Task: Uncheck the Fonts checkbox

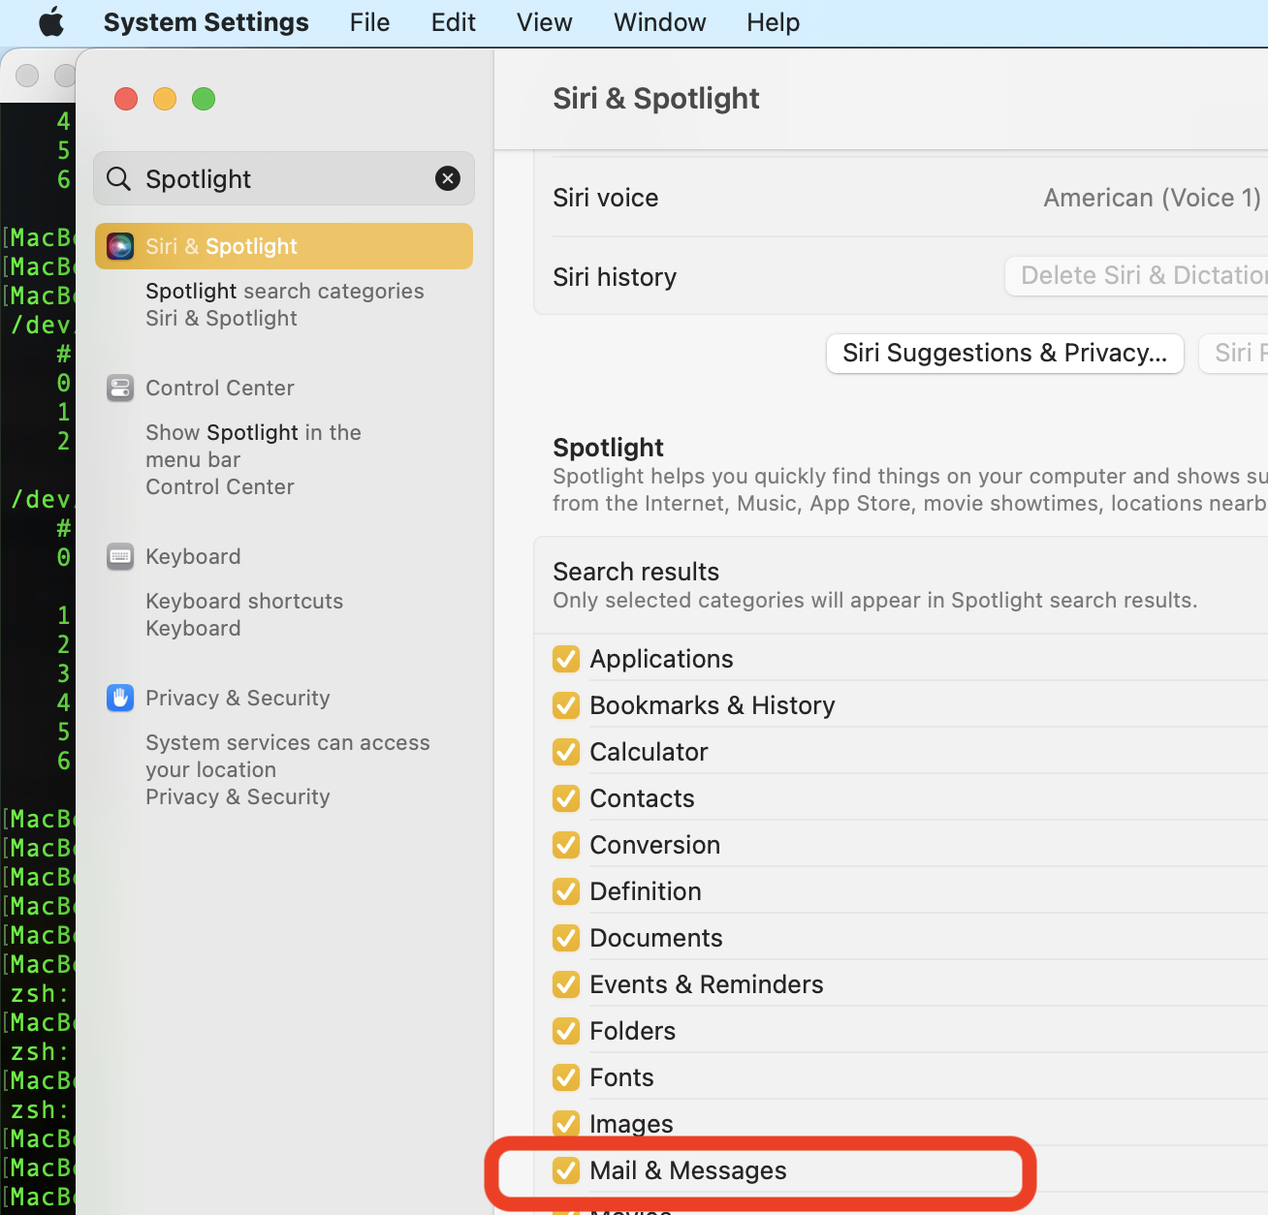Action: (566, 1077)
